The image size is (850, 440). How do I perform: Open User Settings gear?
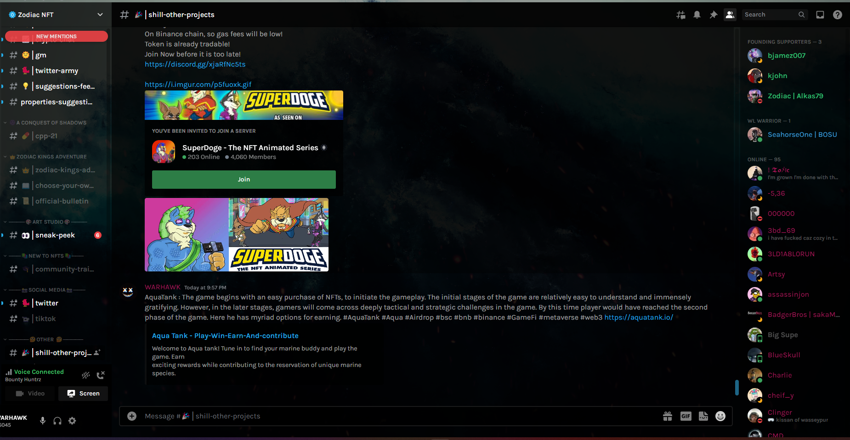point(72,421)
